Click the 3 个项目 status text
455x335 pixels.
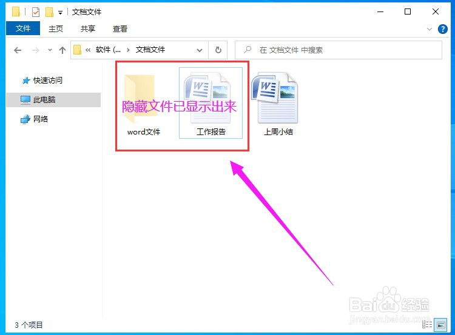(x=29, y=325)
